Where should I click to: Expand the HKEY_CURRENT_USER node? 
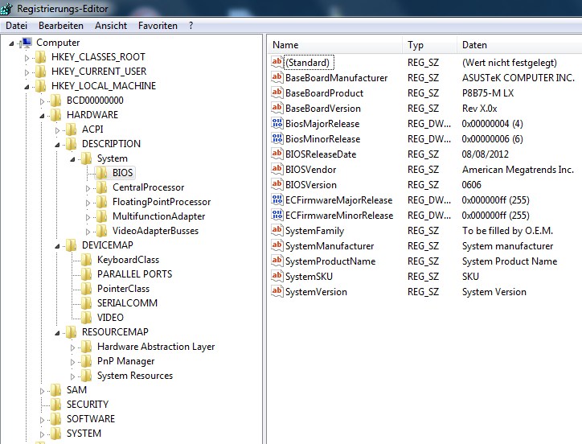click(x=27, y=72)
